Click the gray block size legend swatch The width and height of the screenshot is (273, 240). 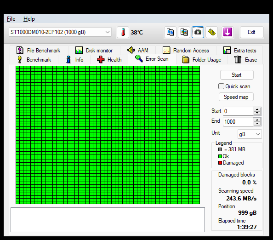220,149
